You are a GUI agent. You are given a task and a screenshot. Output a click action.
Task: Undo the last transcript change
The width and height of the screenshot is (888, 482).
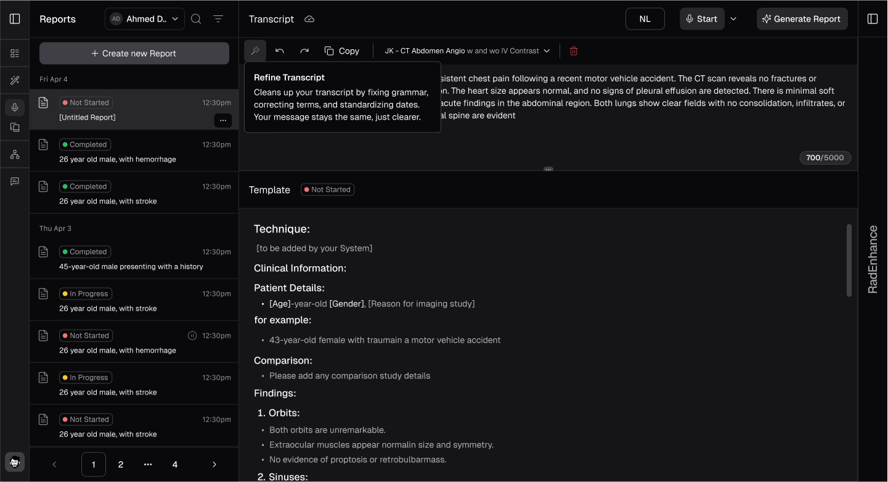coord(280,51)
